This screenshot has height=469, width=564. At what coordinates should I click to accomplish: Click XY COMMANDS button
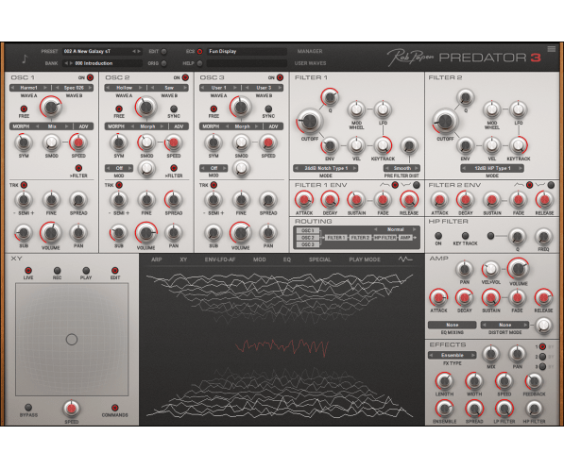[x=114, y=407]
